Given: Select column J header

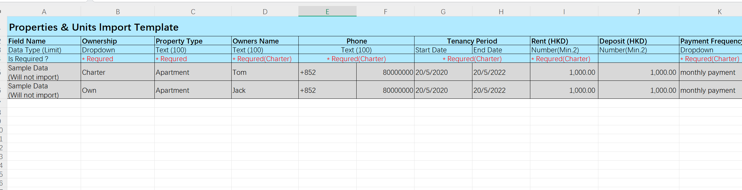Looking at the screenshot, I should (639, 12).
